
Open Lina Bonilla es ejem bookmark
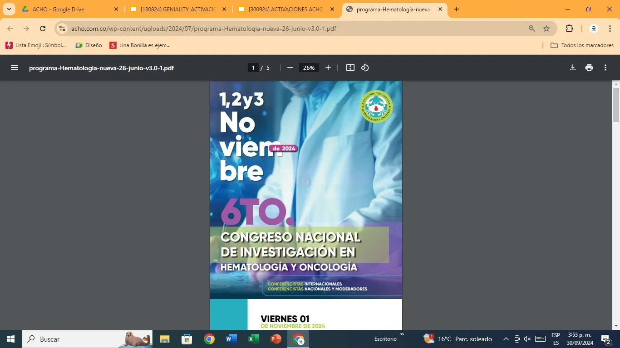pyautogui.click(x=140, y=45)
